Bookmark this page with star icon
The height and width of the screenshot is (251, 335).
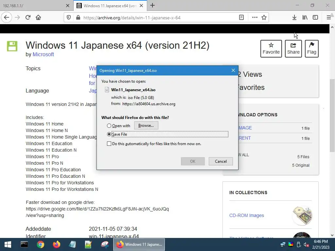click(x=264, y=18)
